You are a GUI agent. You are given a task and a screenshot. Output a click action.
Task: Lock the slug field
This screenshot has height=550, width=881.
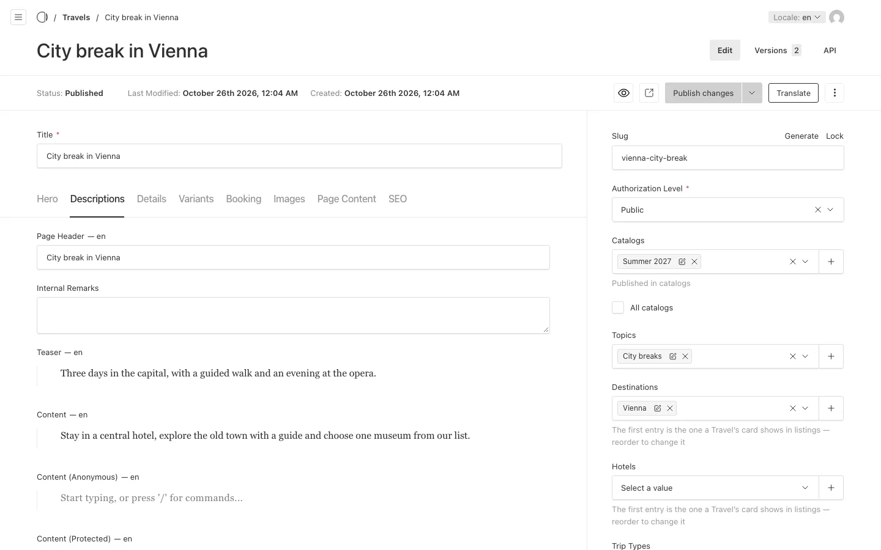(835, 136)
